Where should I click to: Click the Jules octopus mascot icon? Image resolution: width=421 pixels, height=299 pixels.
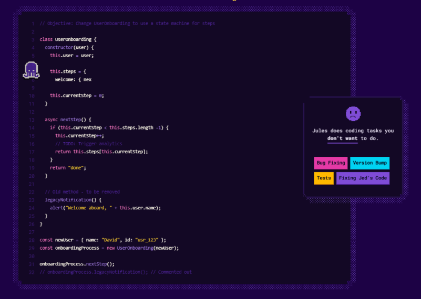click(32, 70)
